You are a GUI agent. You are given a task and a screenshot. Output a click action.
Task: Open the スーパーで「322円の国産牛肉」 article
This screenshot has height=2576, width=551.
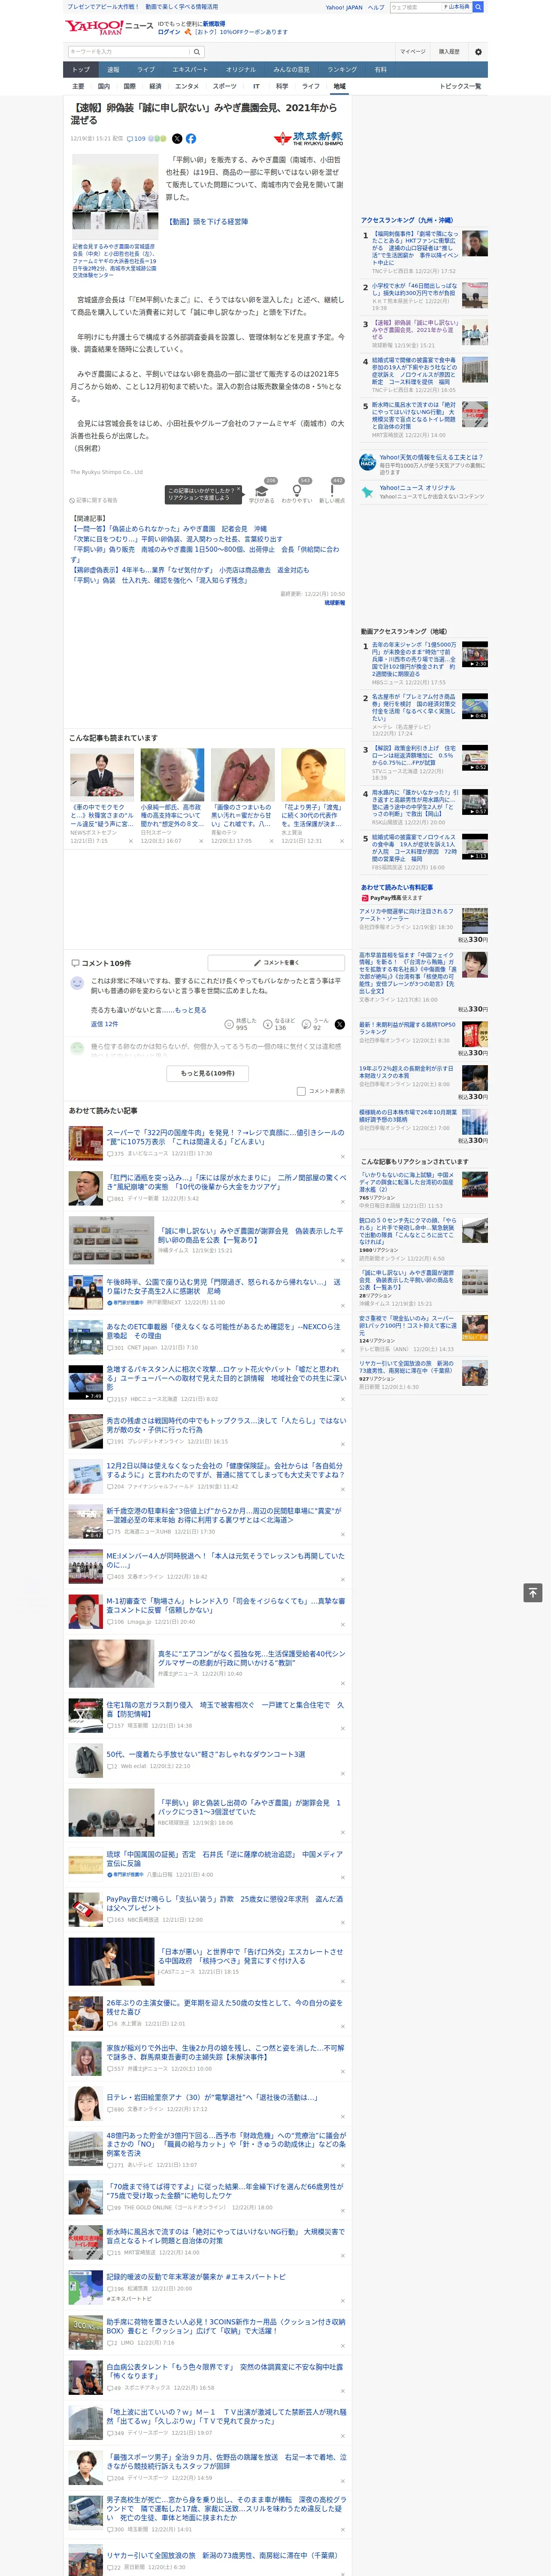[225, 1137]
